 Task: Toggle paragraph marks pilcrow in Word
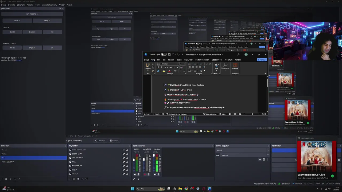(205, 71)
